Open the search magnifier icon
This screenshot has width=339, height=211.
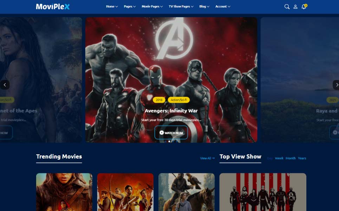(x=287, y=7)
